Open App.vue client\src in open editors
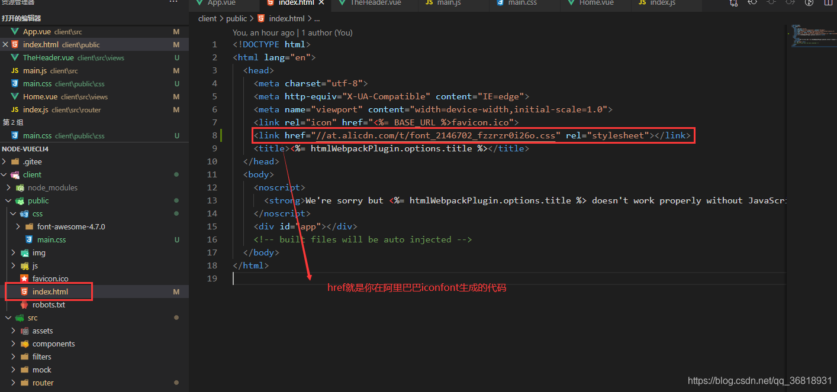837x392 pixels. [x=95, y=31]
